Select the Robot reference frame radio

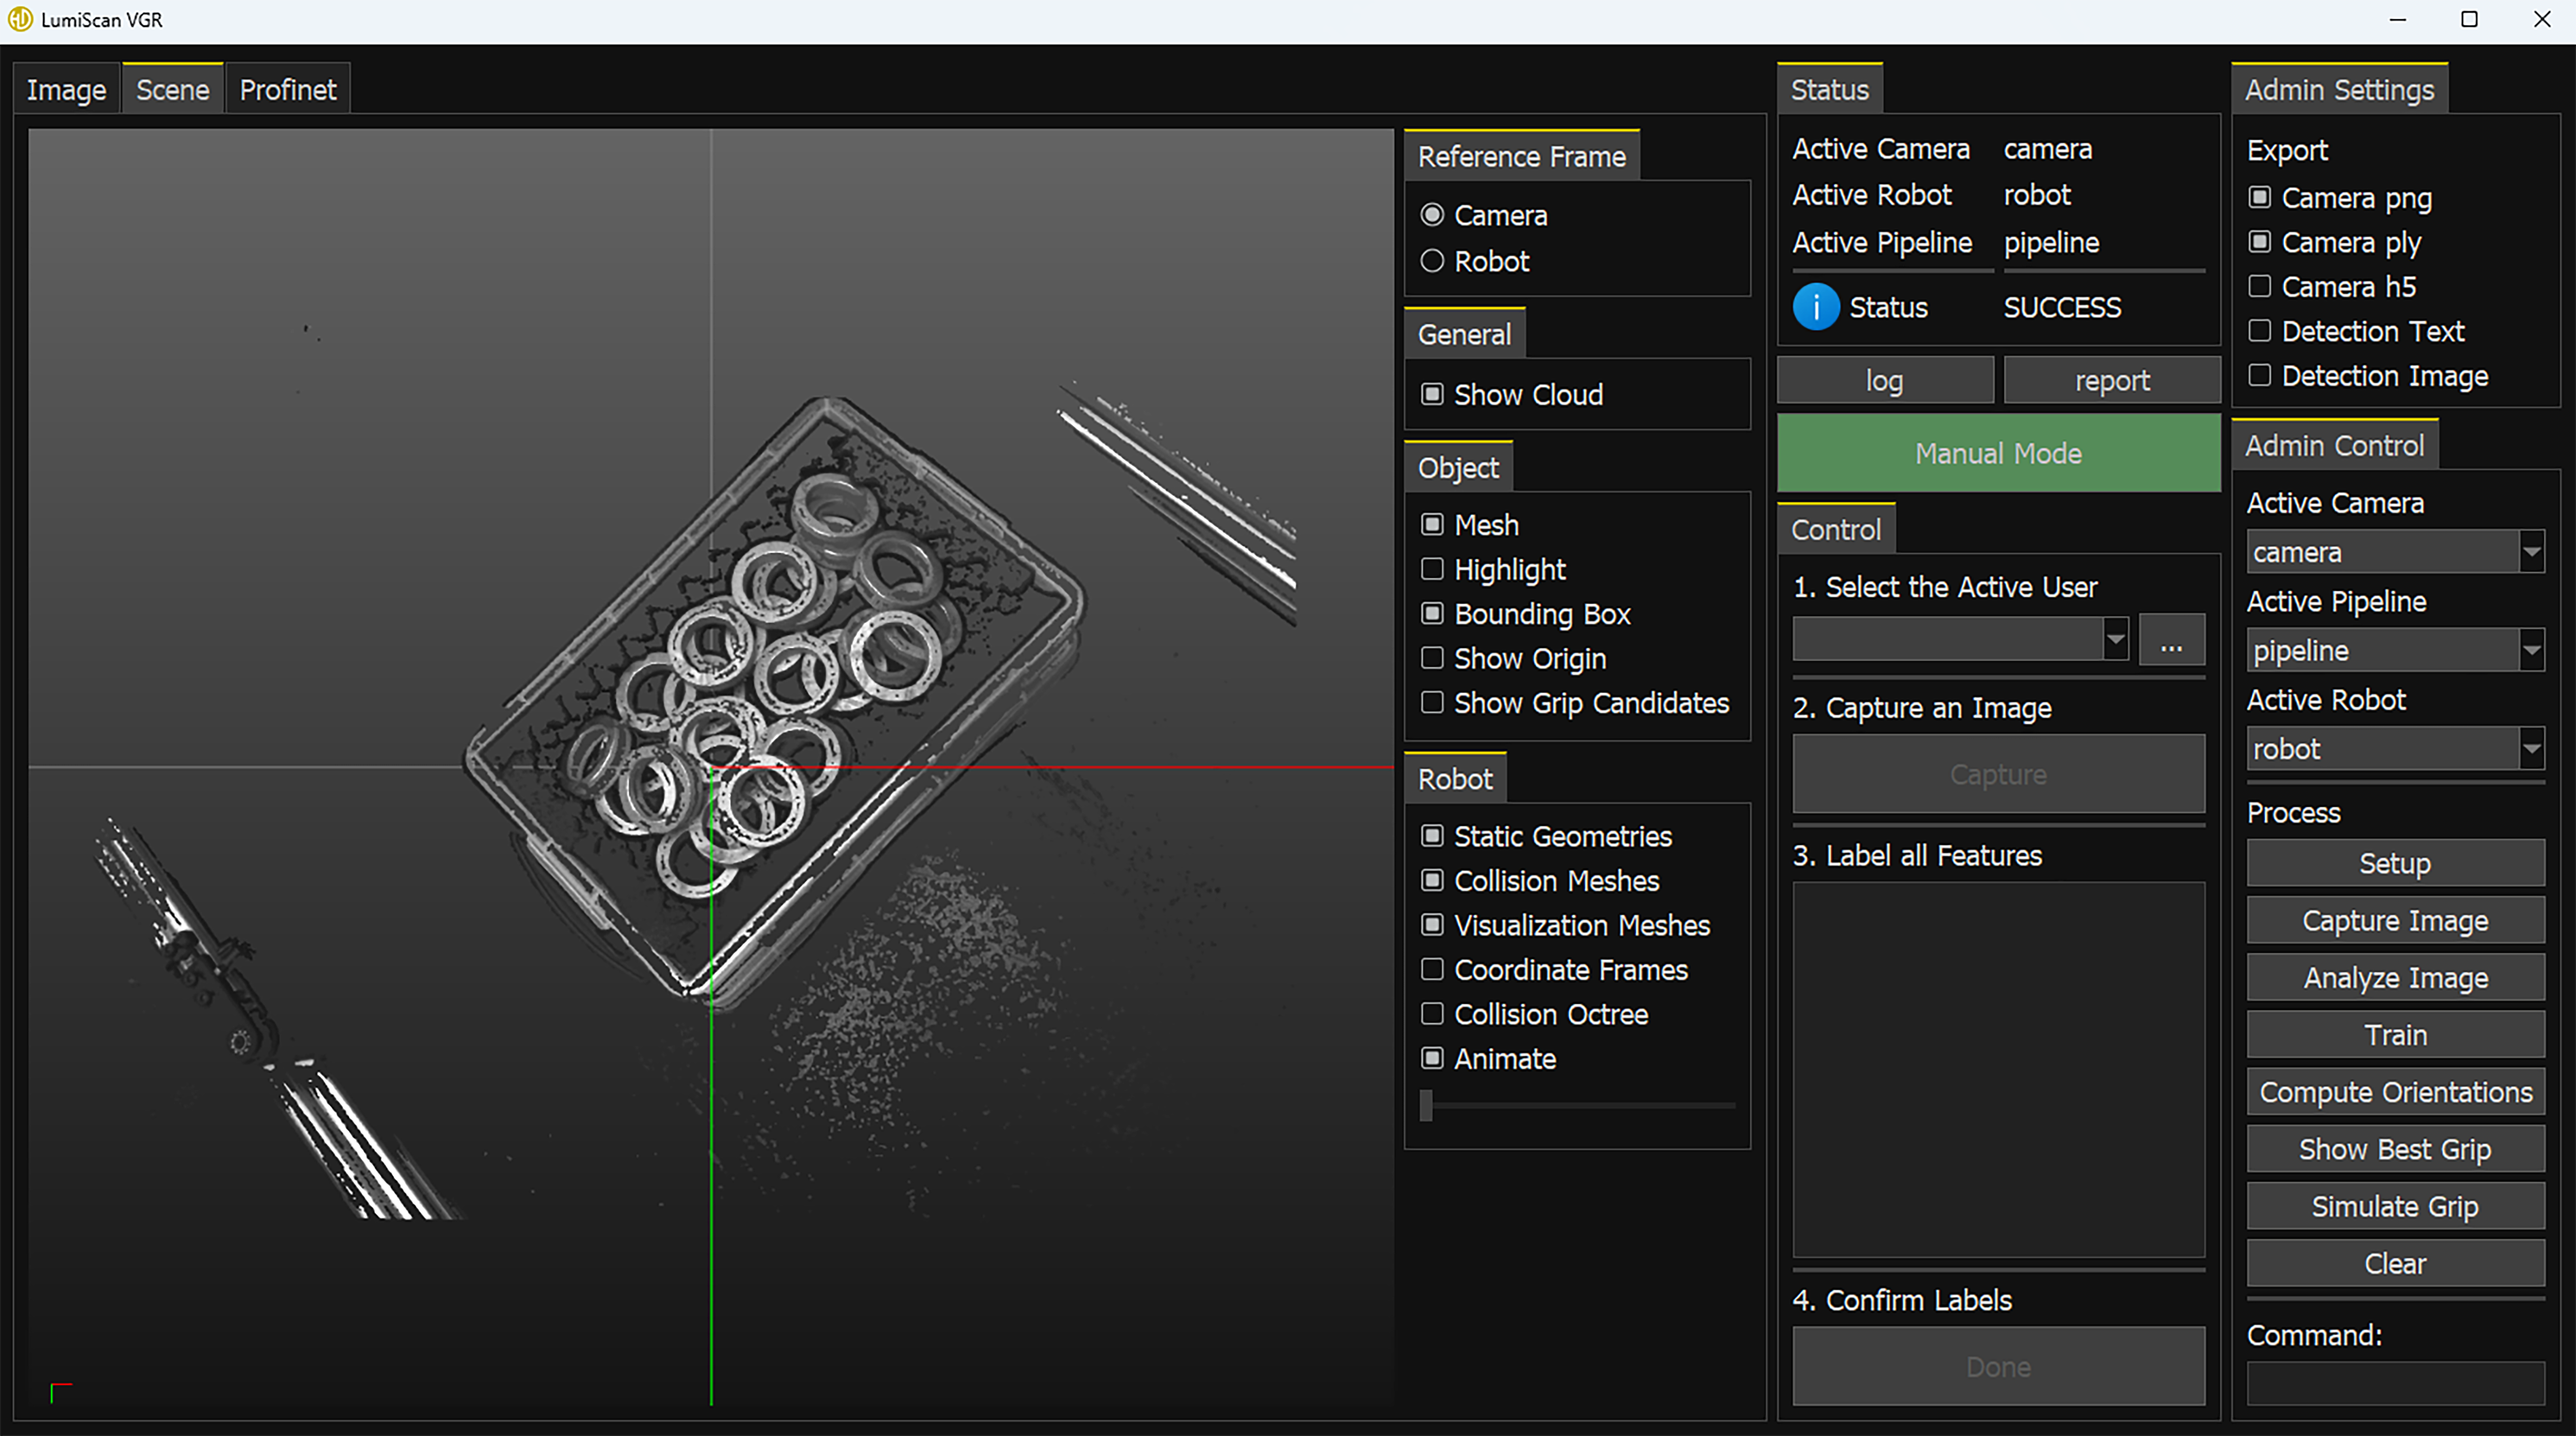[1432, 261]
